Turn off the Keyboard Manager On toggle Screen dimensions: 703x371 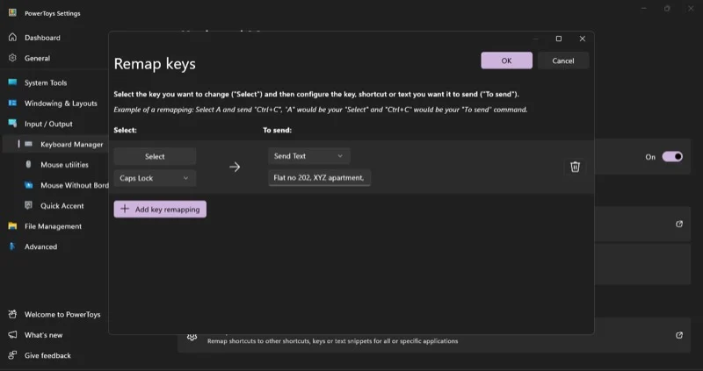pos(672,157)
